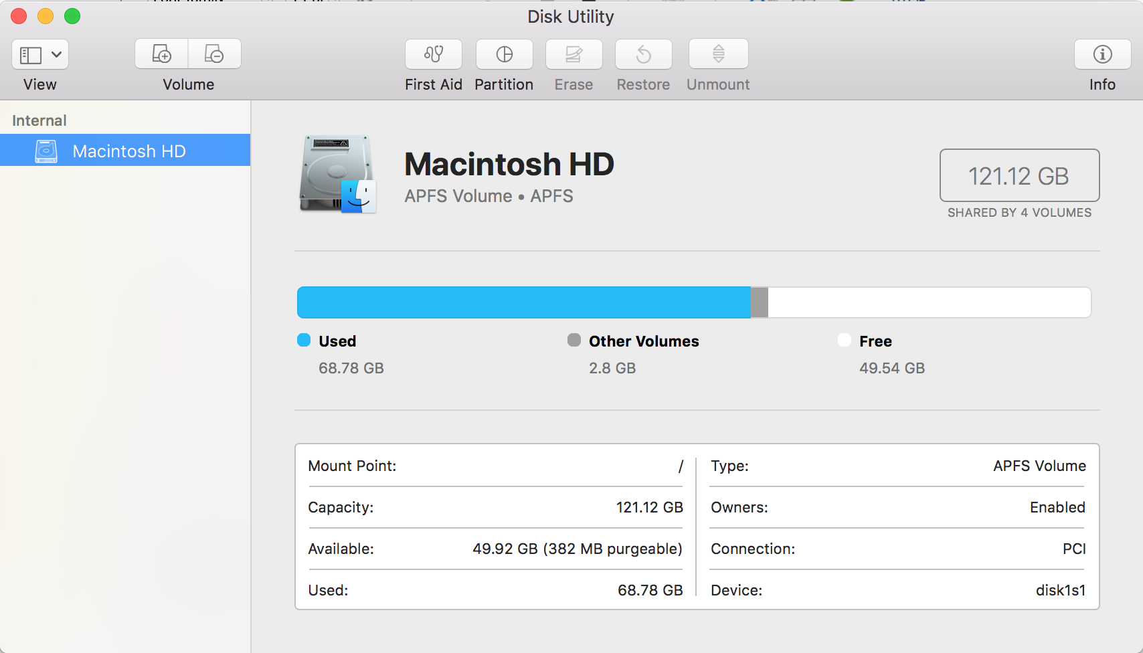Select Macintosh HD in the sidebar
Viewport: 1143px width, 653px height.
click(x=125, y=151)
